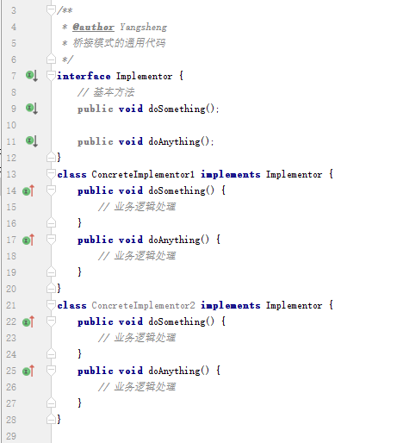Click implements-method gutter icon on line 17
Image resolution: width=403 pixels, height=443 pixels.
coord(28,240)
